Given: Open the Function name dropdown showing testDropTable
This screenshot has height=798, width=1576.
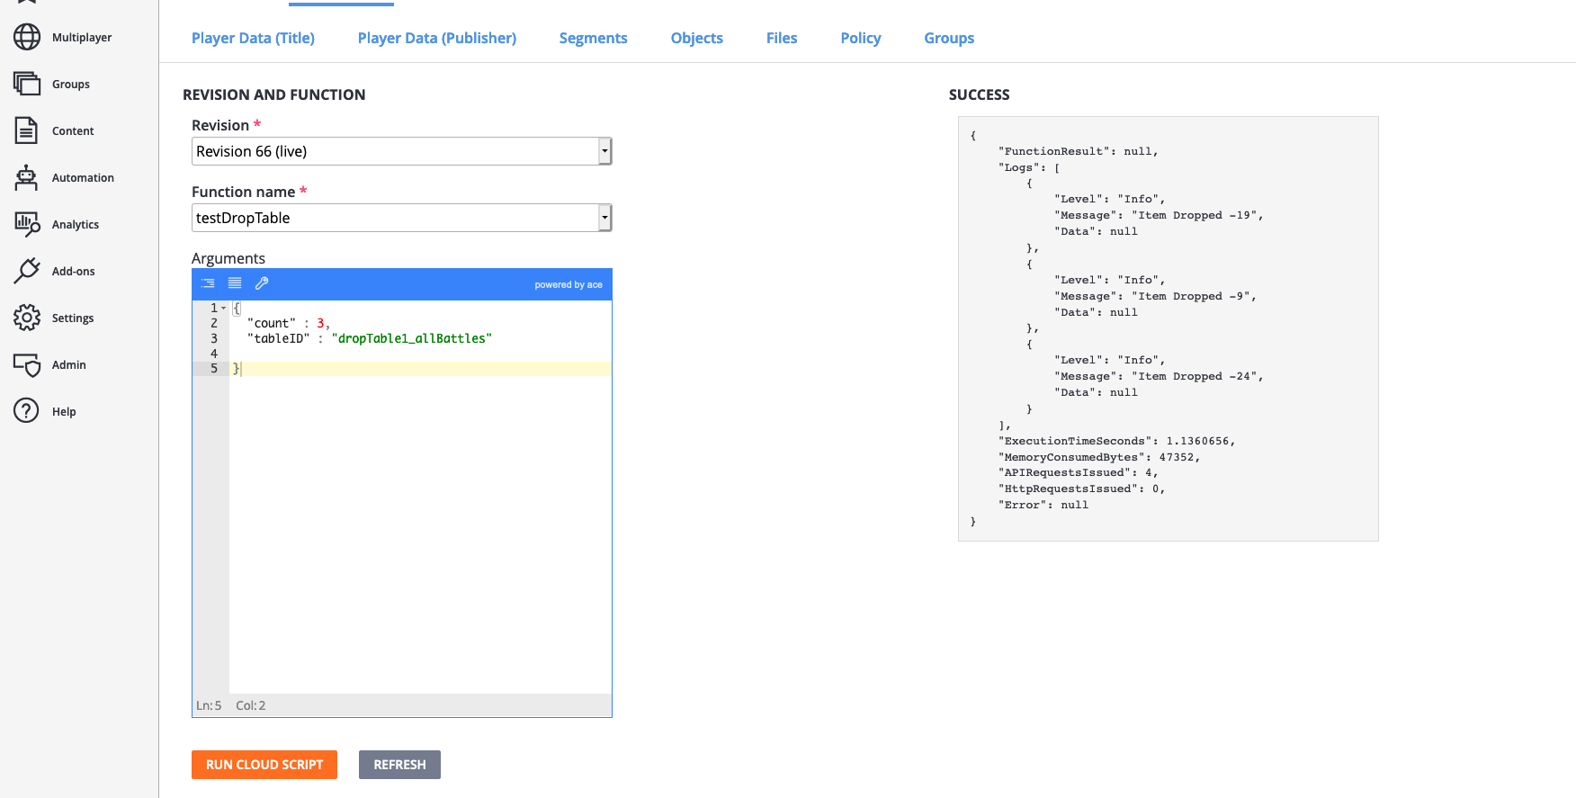Looking at the screenshot, I should click(x=402, y=218).
